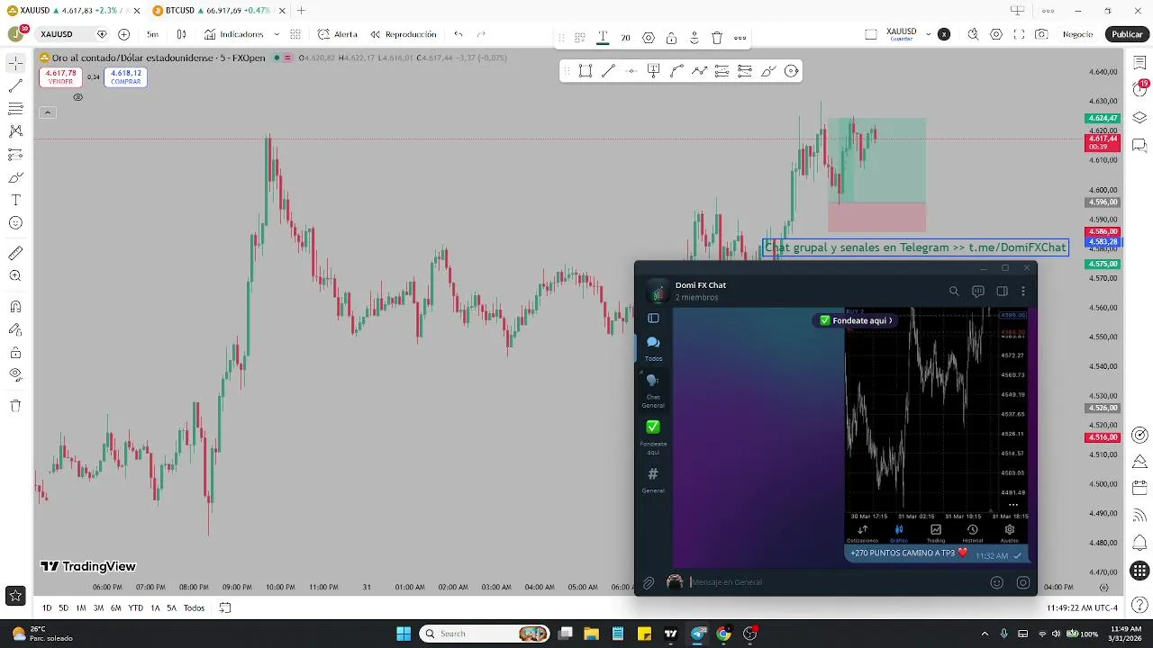Remove drawings with left toolbar trash icon
This screenshot has height=648, width=1153.
tap(15, 406)
